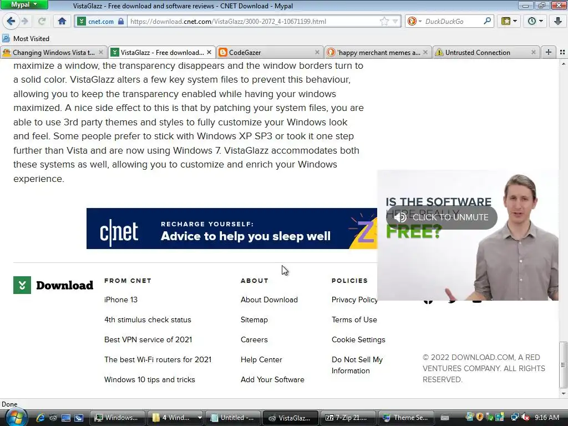Viewport: 568px width, 426px height.
Task: Open the Theme Se... taskbar button
Action: pos(405,418)
